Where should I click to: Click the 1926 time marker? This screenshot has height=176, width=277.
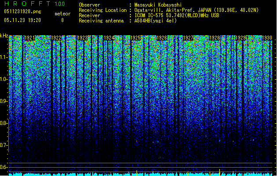tap(162, 38)
